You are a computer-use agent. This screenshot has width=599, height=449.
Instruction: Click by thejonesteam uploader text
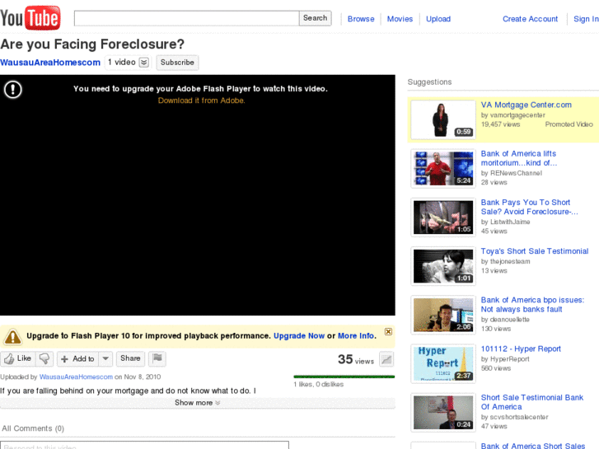[505, 261]
